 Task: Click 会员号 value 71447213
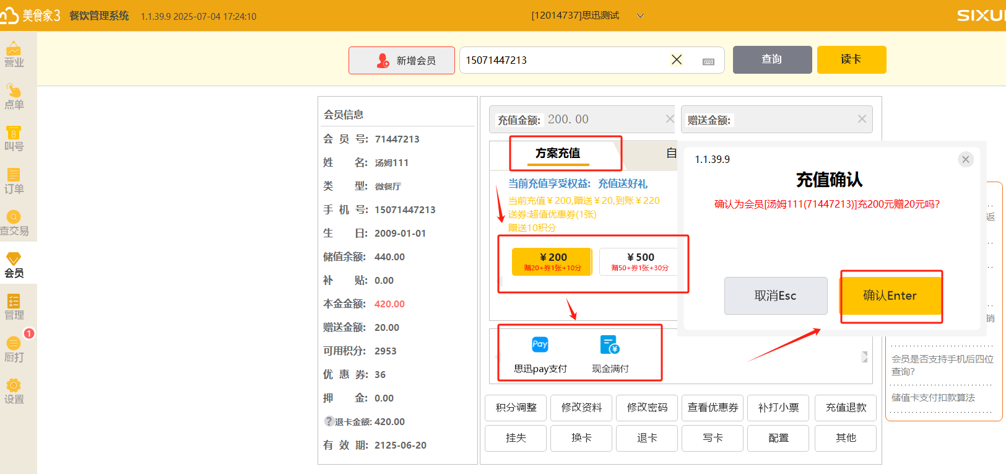pos(397,139)
